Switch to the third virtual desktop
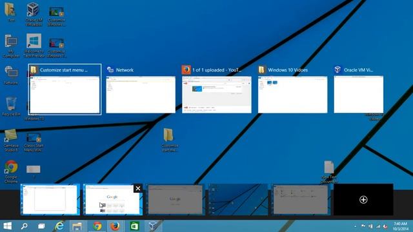Screen dimensions: 413x232 [x=176, y=199]
